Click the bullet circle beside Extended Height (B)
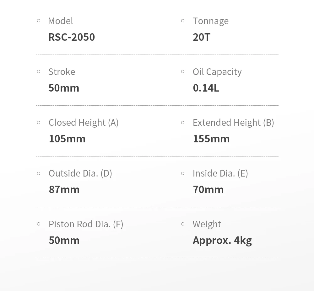This screenshot has height=291, width=314. [183, 122]
